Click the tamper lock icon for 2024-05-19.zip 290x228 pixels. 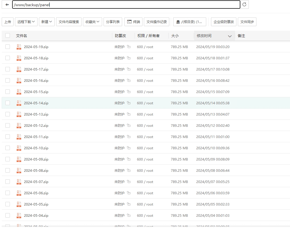tap(129, 47)
